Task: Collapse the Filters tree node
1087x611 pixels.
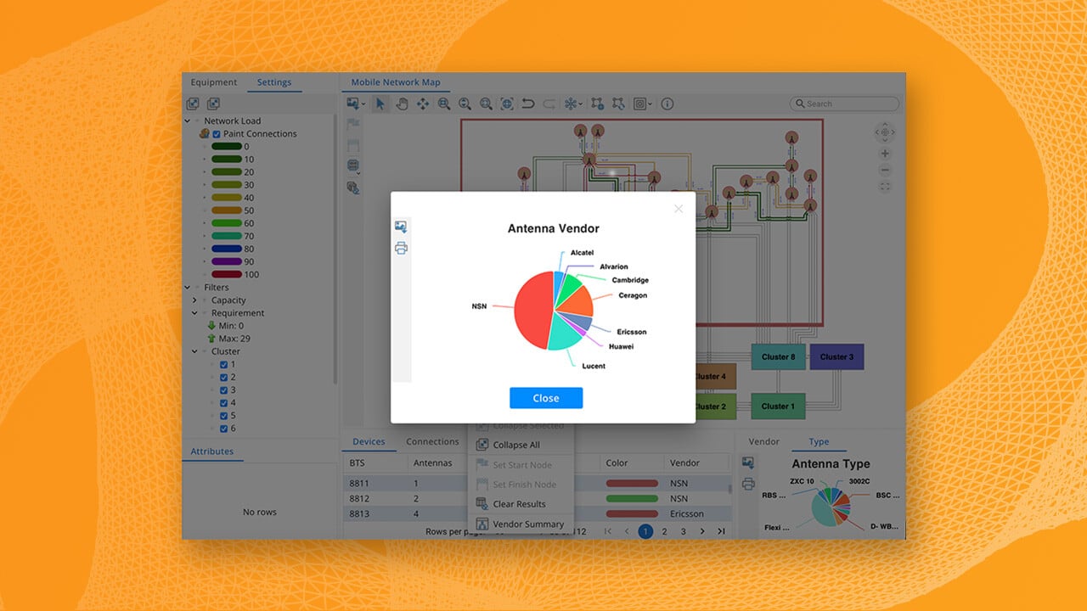Action: [188, 287]
